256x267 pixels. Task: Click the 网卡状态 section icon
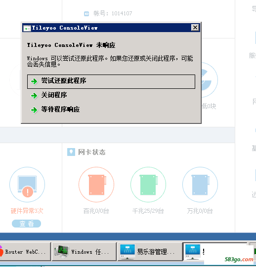pos(71,152)
